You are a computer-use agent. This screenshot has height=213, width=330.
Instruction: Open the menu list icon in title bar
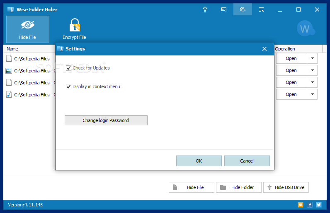pyautogui.click(x=261, y=10)
